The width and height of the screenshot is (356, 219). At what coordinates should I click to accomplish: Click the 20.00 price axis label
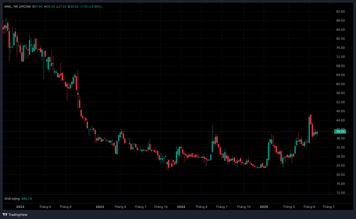point(340,175)
